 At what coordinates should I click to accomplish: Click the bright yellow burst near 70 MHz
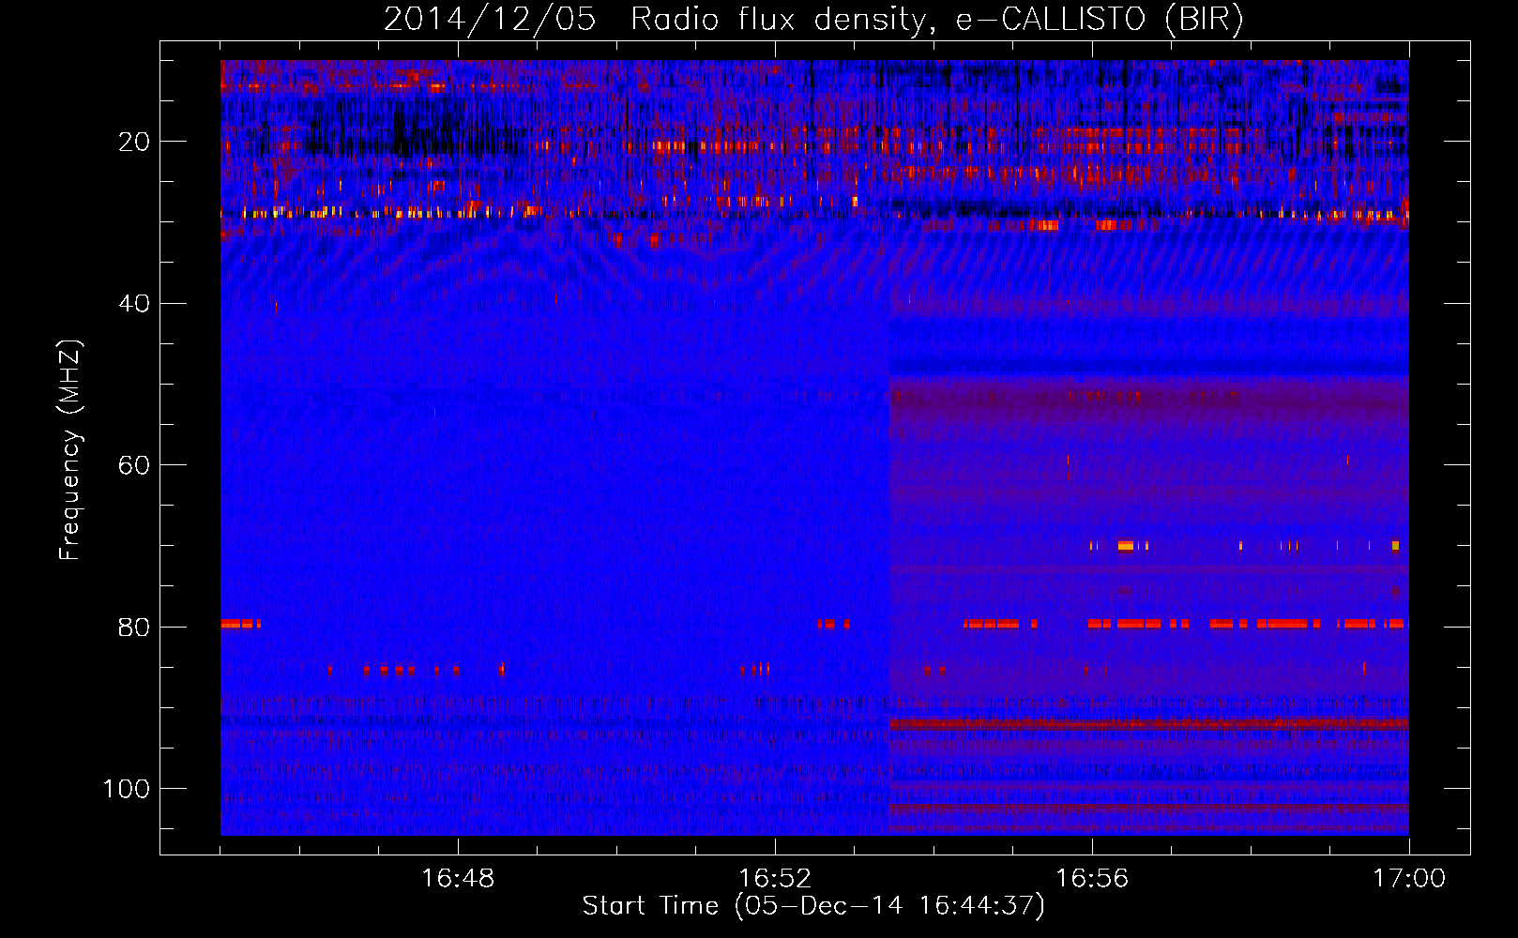coord(1125,545)
